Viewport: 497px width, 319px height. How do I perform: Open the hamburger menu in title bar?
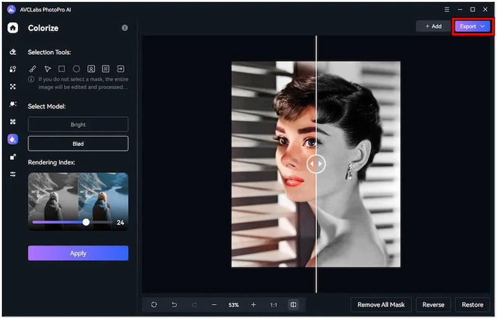point(447,9)
